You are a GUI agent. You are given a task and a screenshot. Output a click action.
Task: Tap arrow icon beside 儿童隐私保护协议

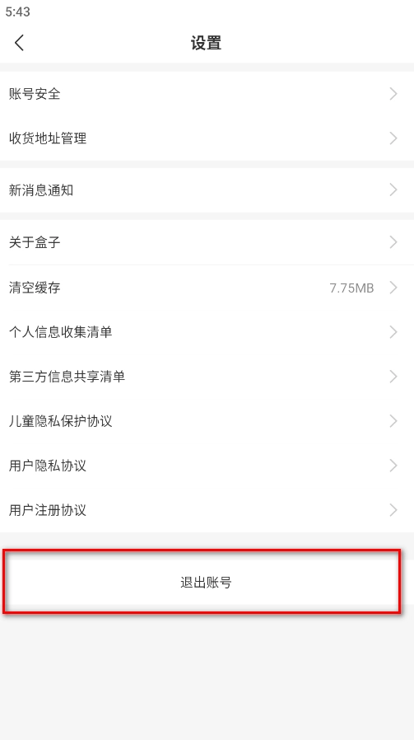pyautogui.click(x=393, y=420)
